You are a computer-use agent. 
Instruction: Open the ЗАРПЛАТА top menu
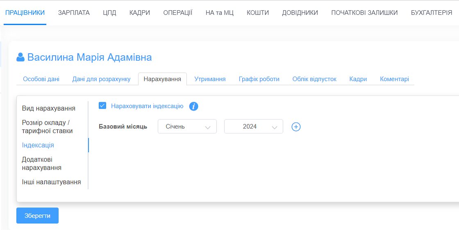point(74,13)
